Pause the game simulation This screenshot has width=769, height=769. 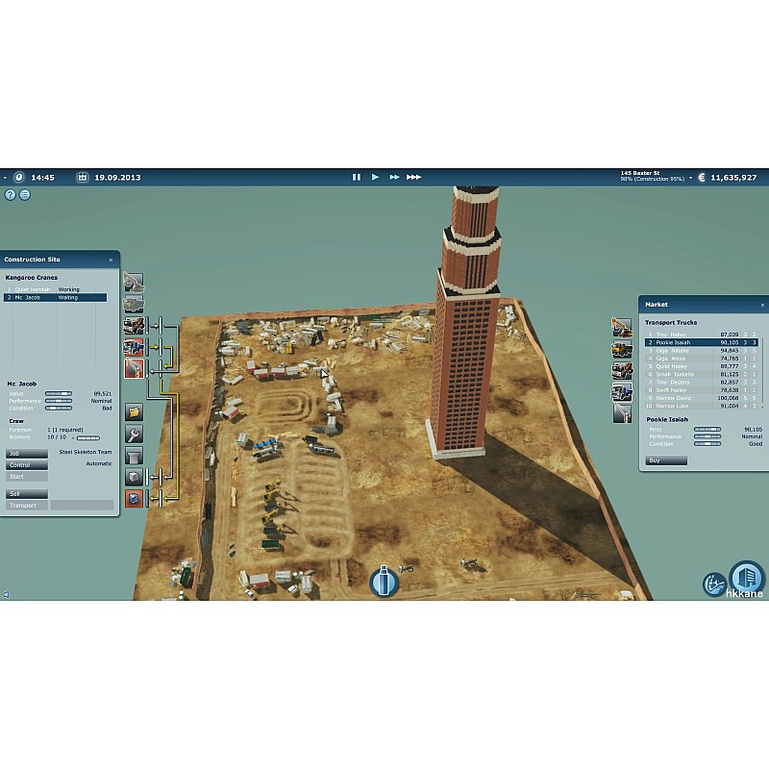[x=356, y=177]
